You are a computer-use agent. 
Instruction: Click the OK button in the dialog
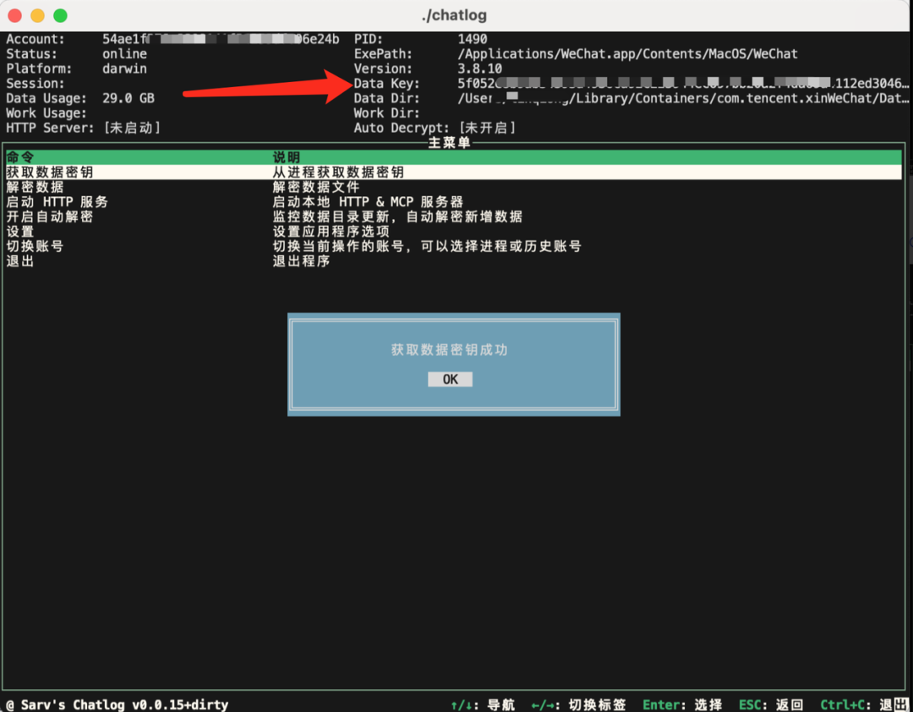click(x=450, y=380)
